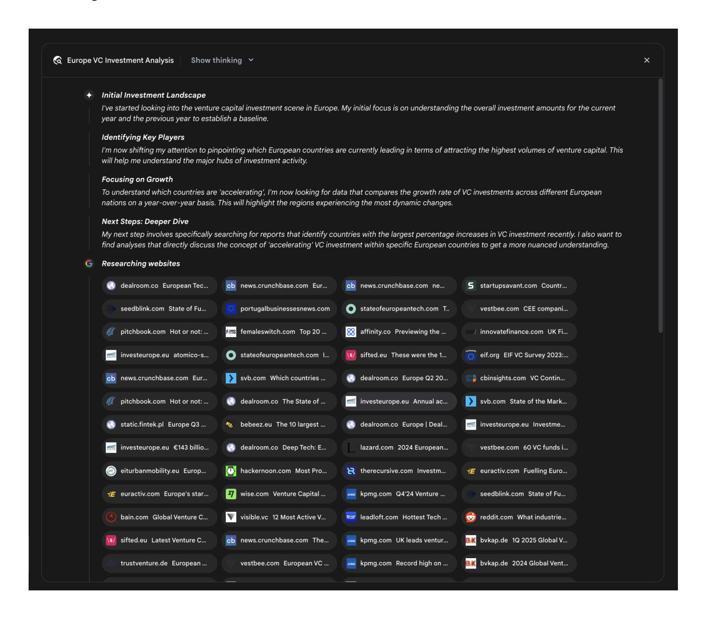The image size is (706, 619).
Task: Open the kpmg.com UK leads venture source
Action: pyautogui.click(x=399, y=540)
